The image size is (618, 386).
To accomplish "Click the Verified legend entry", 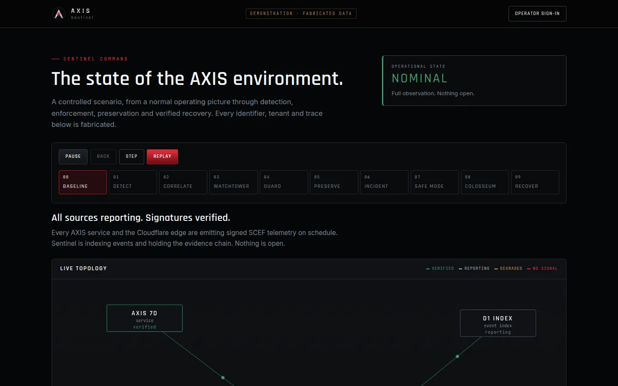I will click(440, 268).
